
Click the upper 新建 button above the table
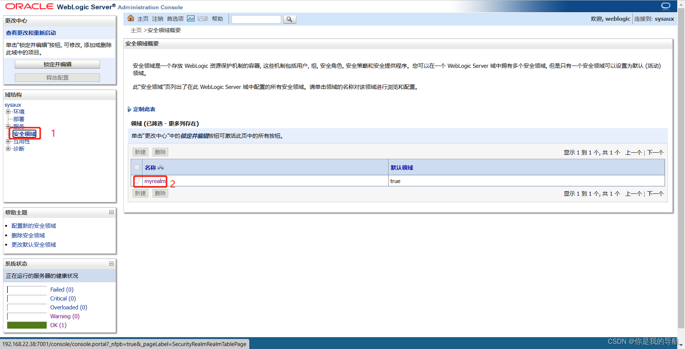click(x=140, y=152)
